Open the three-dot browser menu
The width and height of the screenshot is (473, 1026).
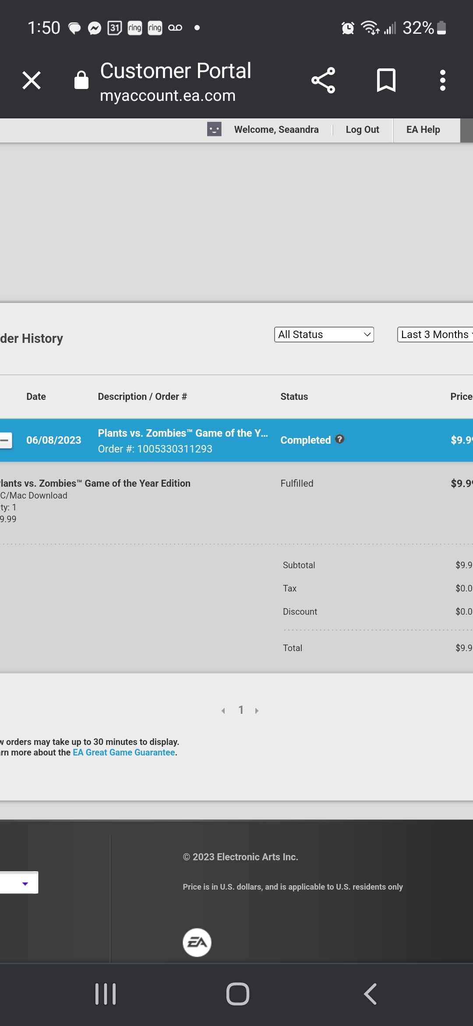pos(442,81)
